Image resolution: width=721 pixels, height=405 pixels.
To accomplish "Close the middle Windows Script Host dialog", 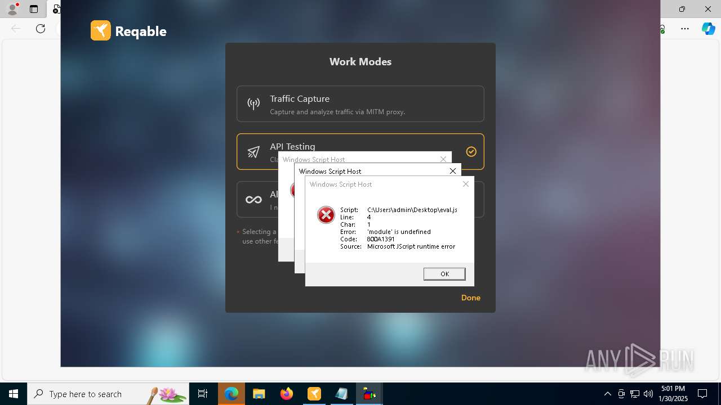I will (x=453, y=171).
